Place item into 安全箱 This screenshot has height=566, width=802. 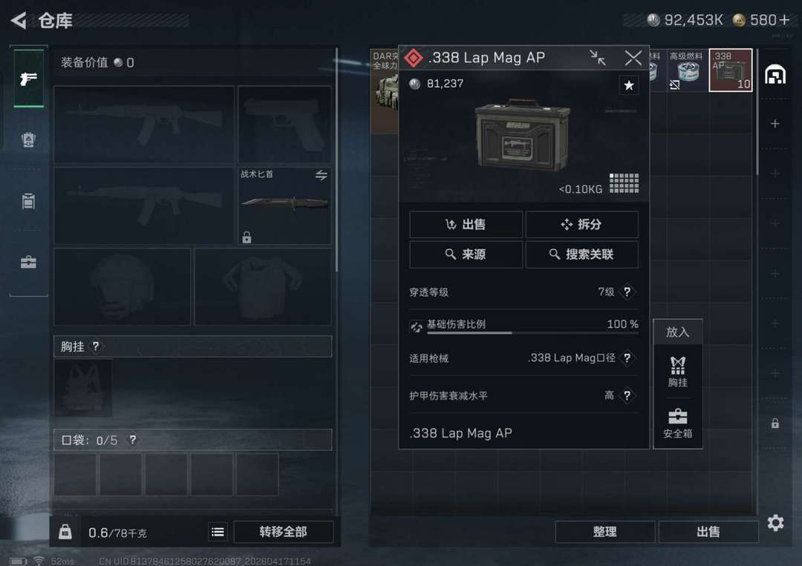[x=678, y=424]
